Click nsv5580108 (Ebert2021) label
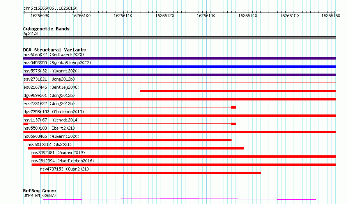The width and height of the screenshot is (347, 204). [x=49, y=128]
